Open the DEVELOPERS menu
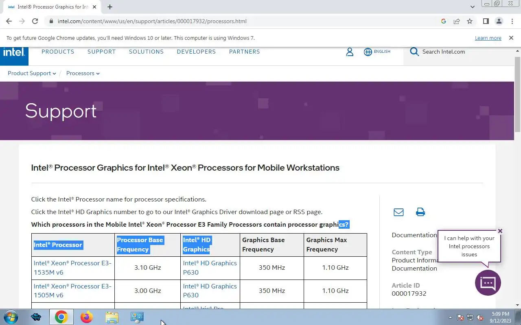This screenshot has width=521, height=325. coord(196,52)
